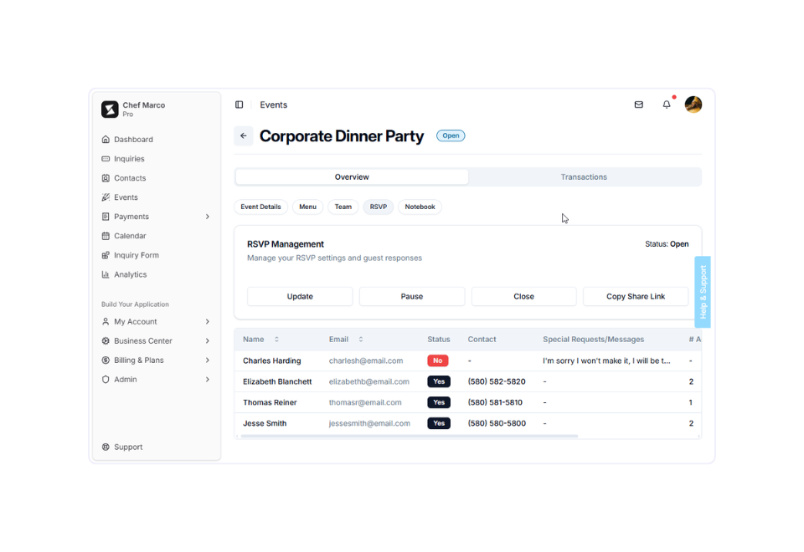Screen dimensions: 804x552
Task: Select the Menu pill tab
Action: click(x=307, y=207)
